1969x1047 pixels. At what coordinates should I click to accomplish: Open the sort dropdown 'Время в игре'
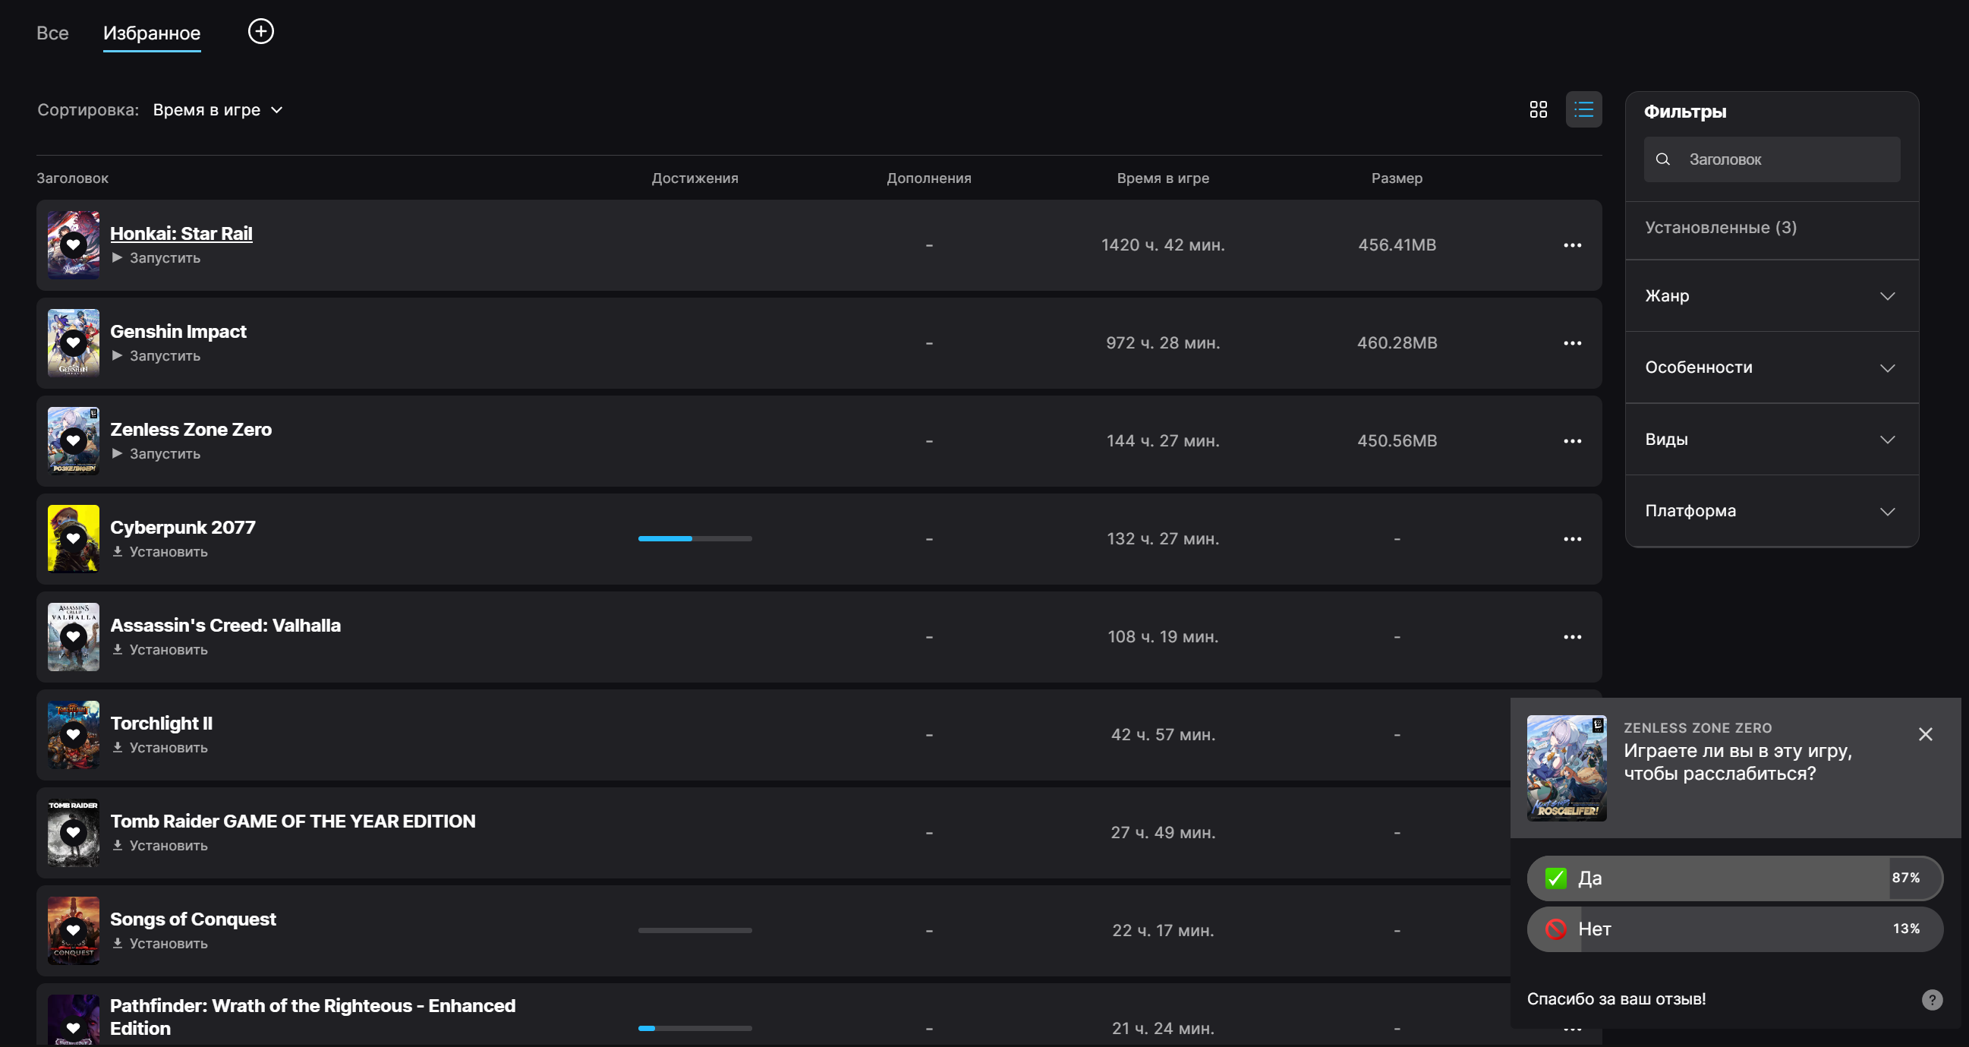point(218,109)
